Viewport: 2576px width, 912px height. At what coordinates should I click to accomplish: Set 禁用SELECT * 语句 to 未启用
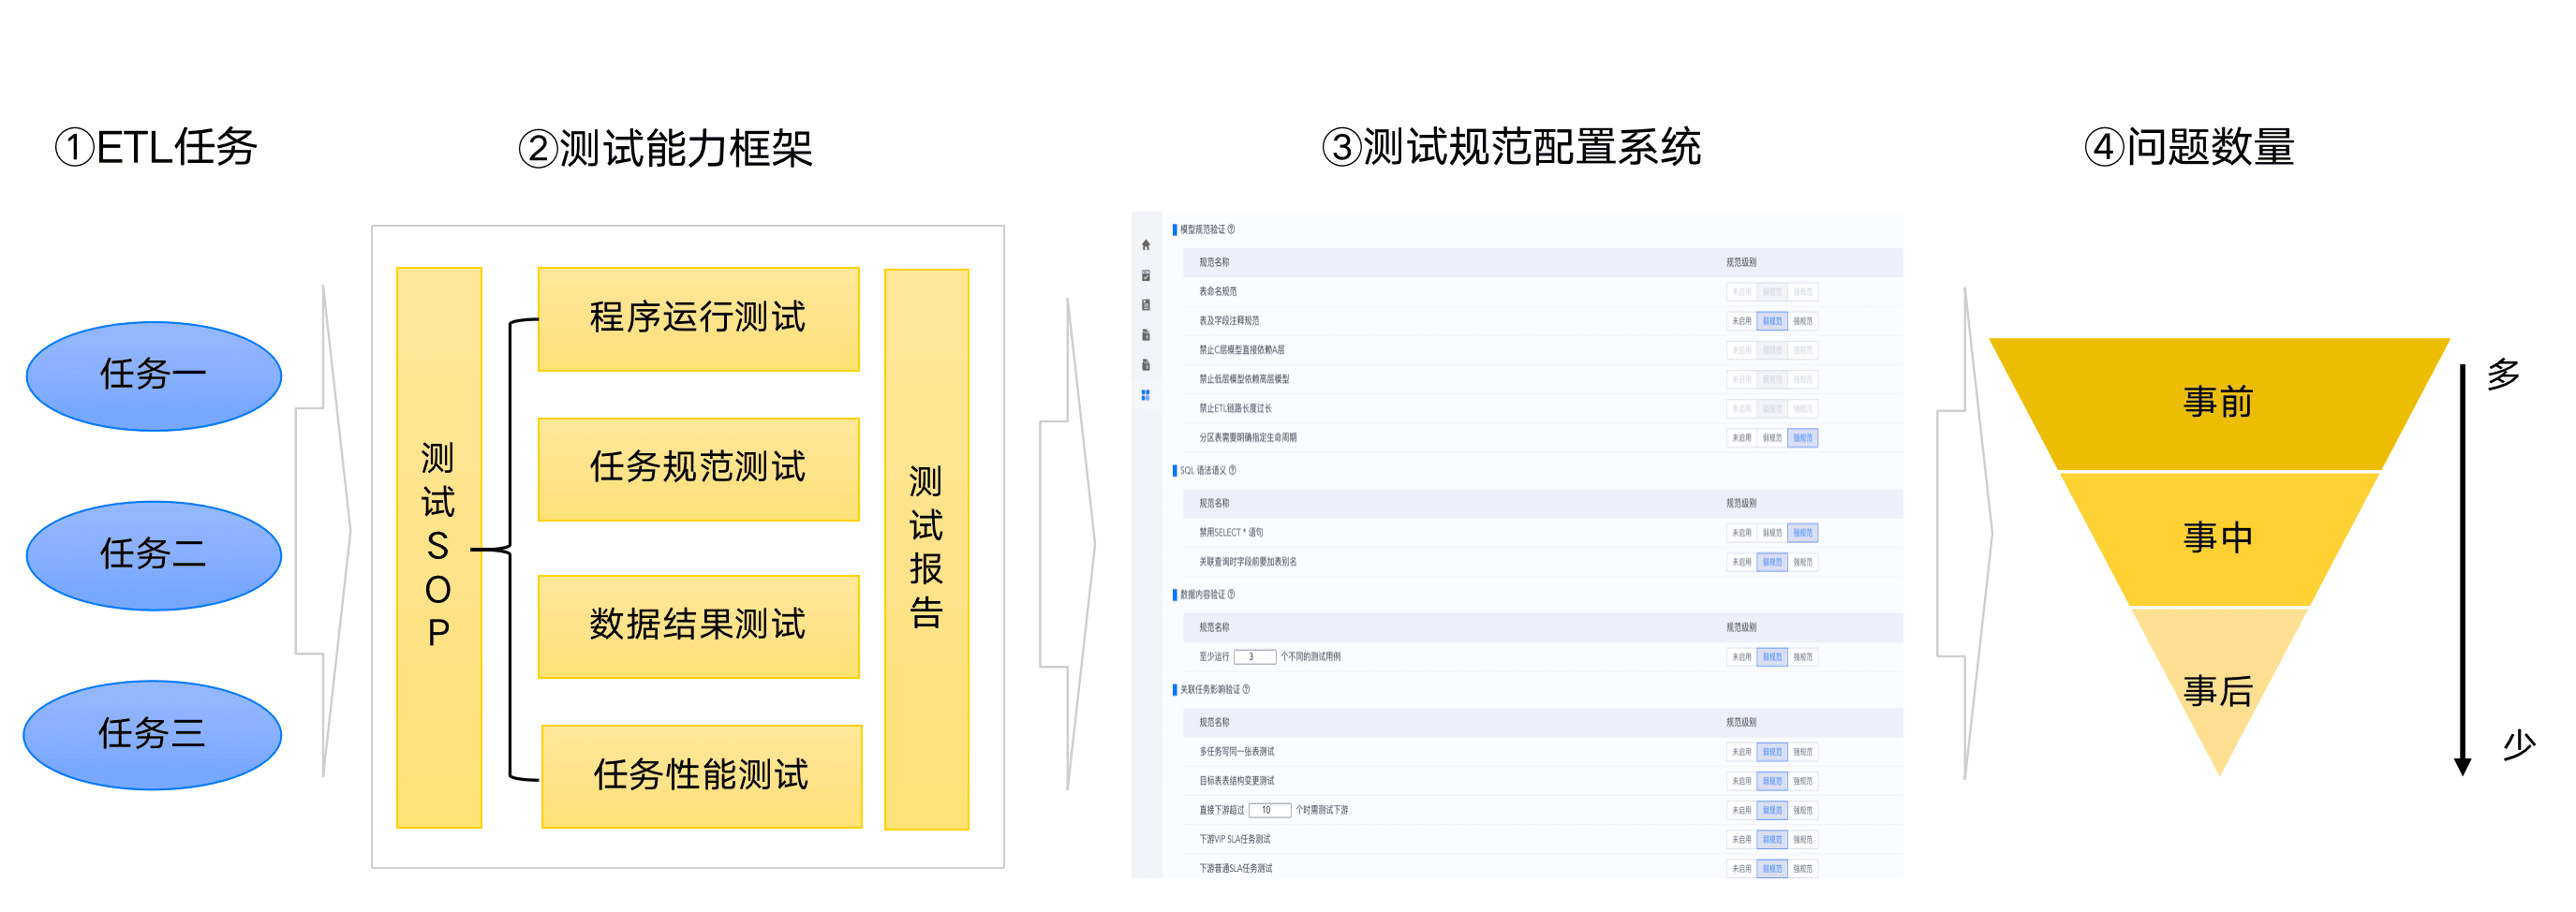click(1741, 533)
